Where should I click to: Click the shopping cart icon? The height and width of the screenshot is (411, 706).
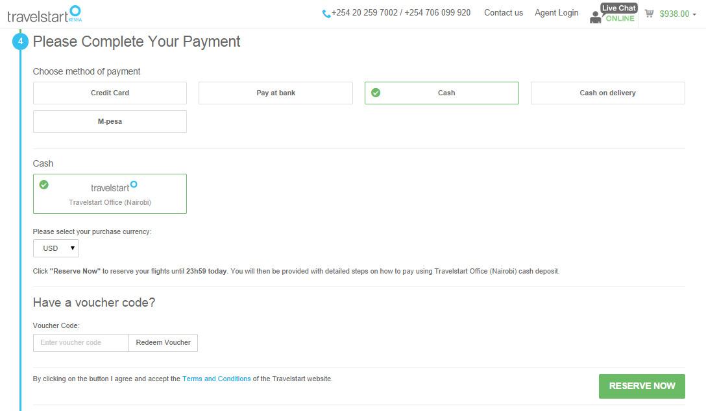click(649, 14)
